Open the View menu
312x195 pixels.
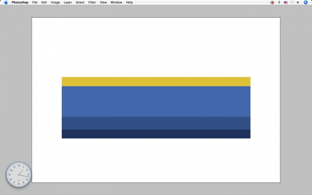click(103, 3)
